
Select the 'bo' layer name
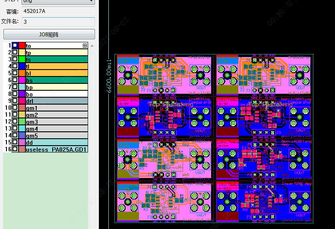(29, 94)
